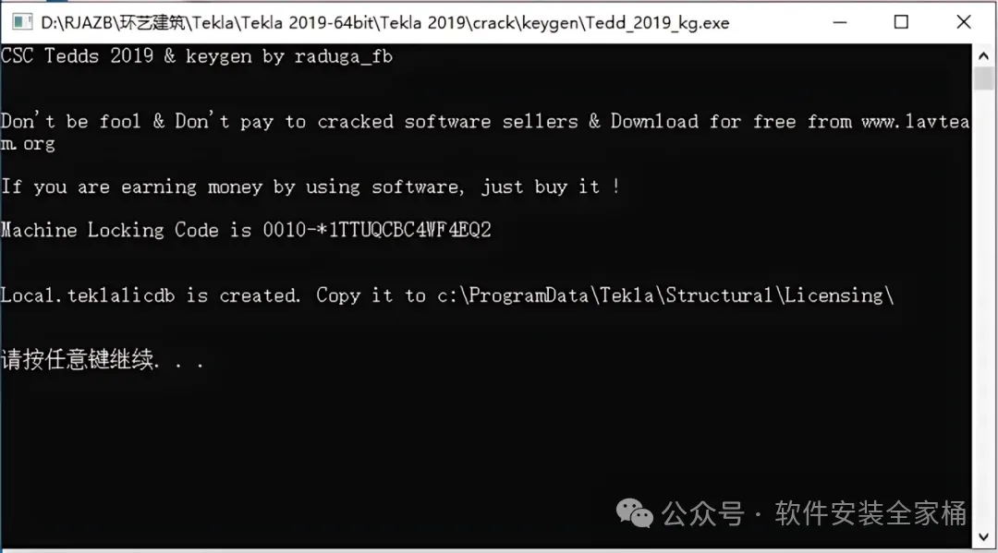Viewport: 998px width, 553px height.
Task: Click the vertical scrollbar thumb
Action: (983, 78)
